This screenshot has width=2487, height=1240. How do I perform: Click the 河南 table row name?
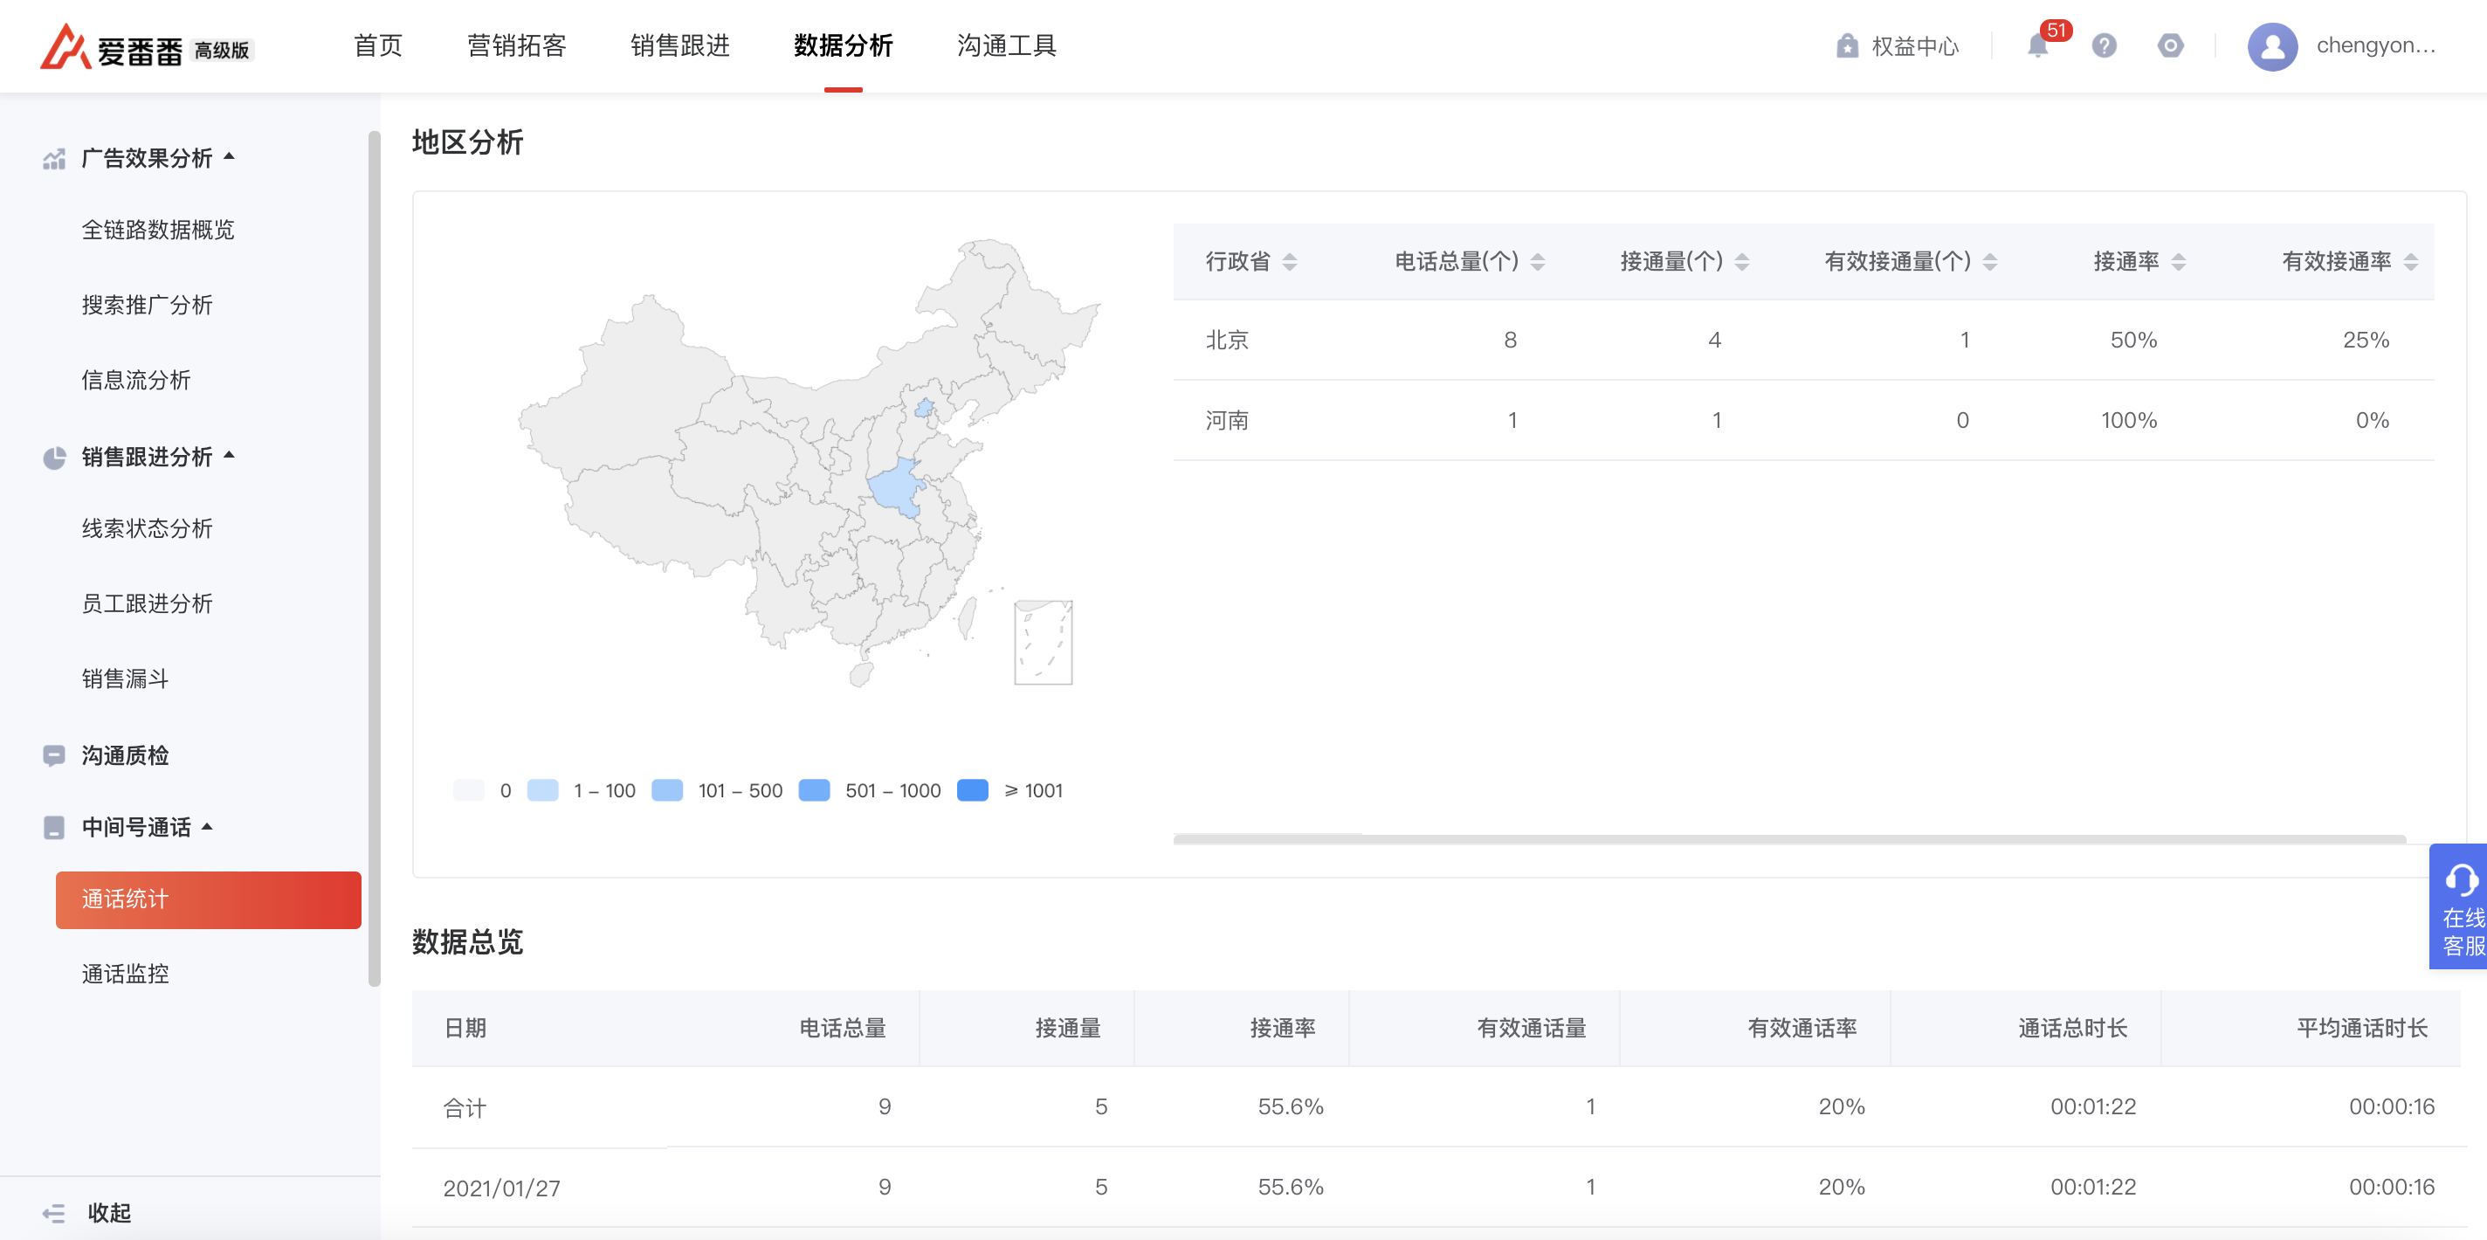(1227, 420)
